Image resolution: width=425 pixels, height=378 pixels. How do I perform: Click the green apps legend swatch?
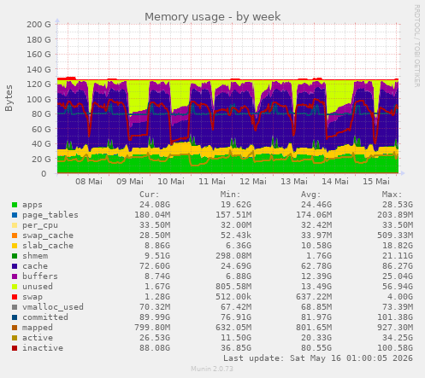(x=15, y=205)
